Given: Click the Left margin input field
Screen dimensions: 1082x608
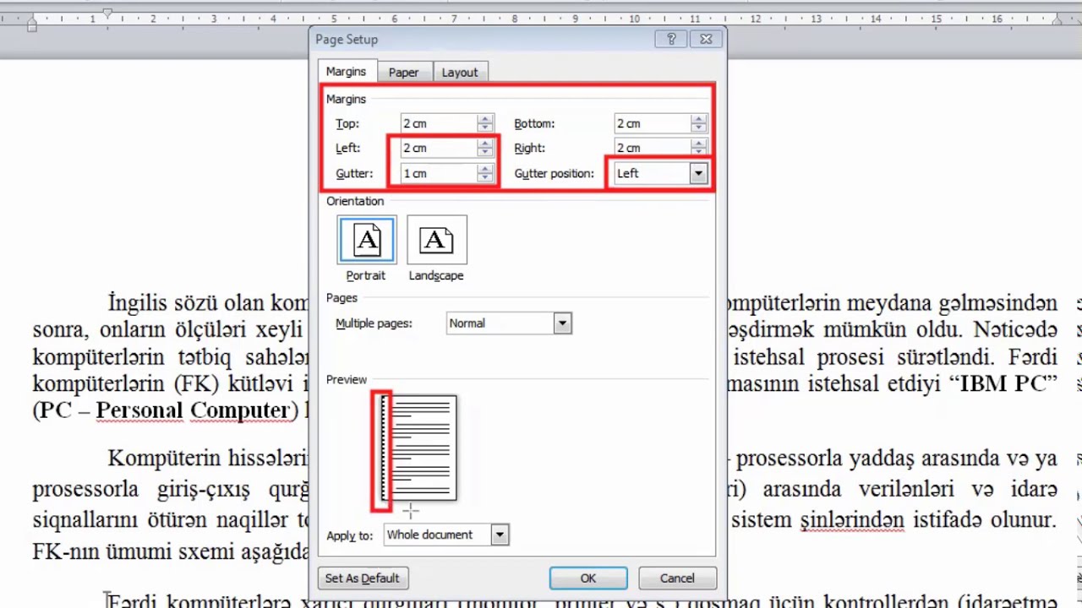Looking at the screenshot, I should coord(439,148).
